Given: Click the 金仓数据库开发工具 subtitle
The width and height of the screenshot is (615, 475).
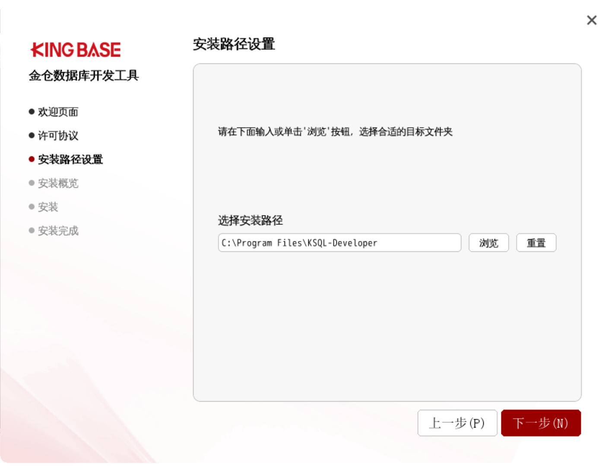Looking at the screenshot, I should (84, 76).
